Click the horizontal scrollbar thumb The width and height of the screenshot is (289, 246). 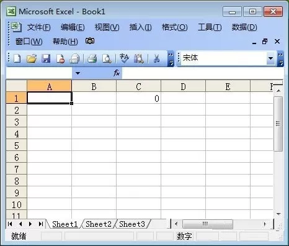click(x=208, y=224)
